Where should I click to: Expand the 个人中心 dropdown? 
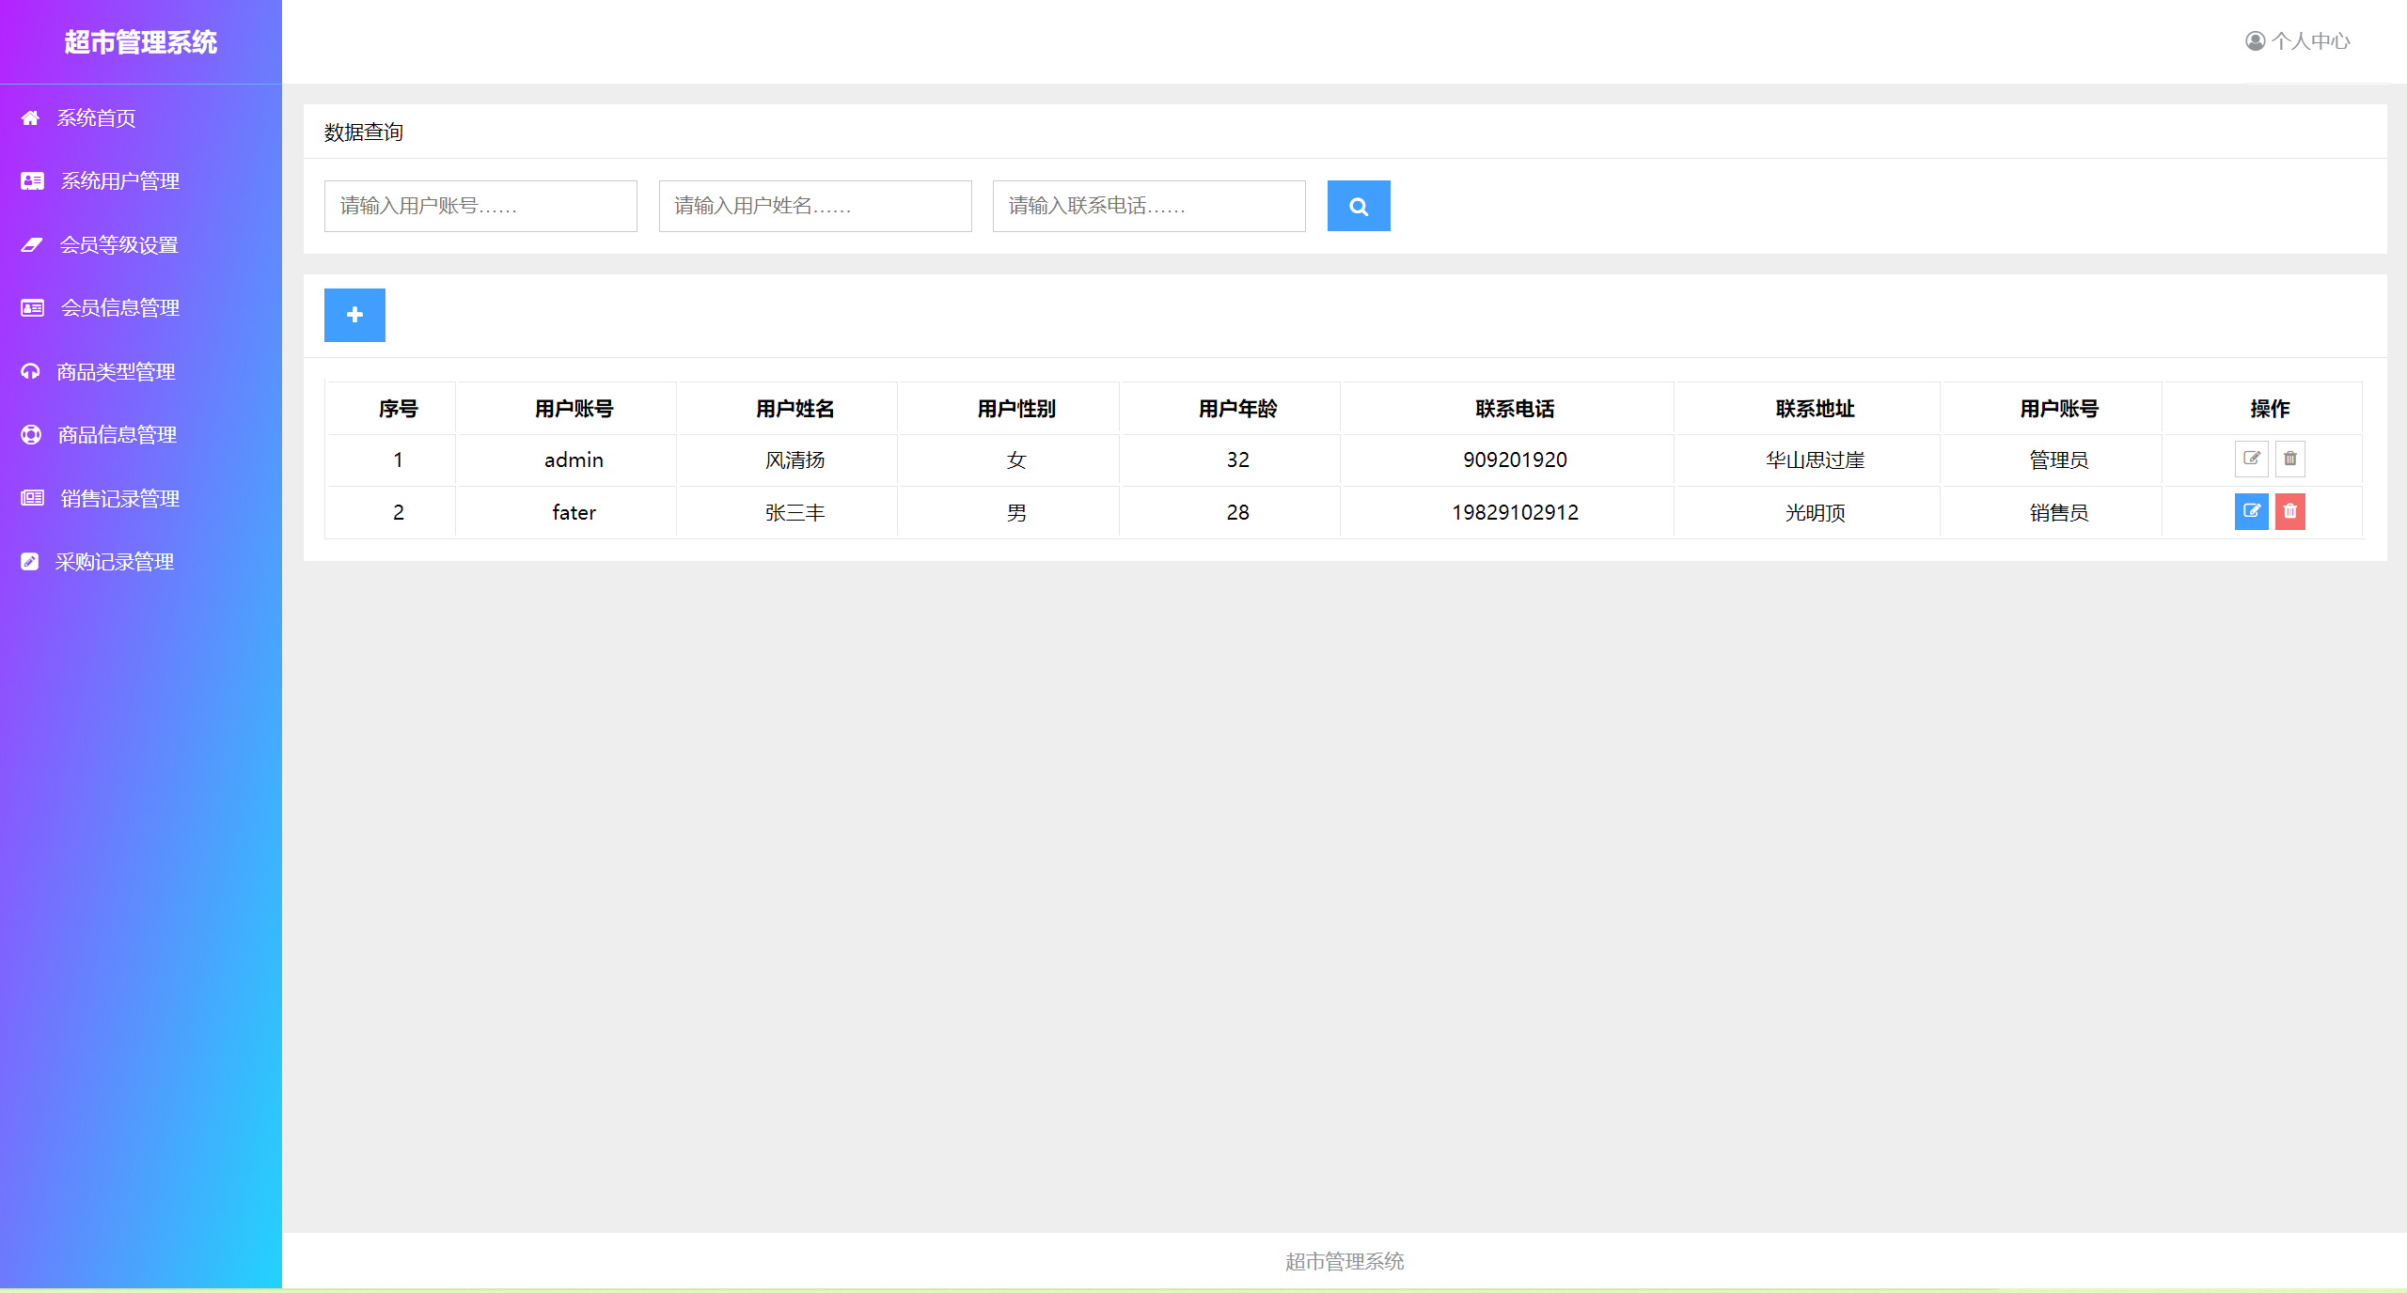[x=2309, y=41]
